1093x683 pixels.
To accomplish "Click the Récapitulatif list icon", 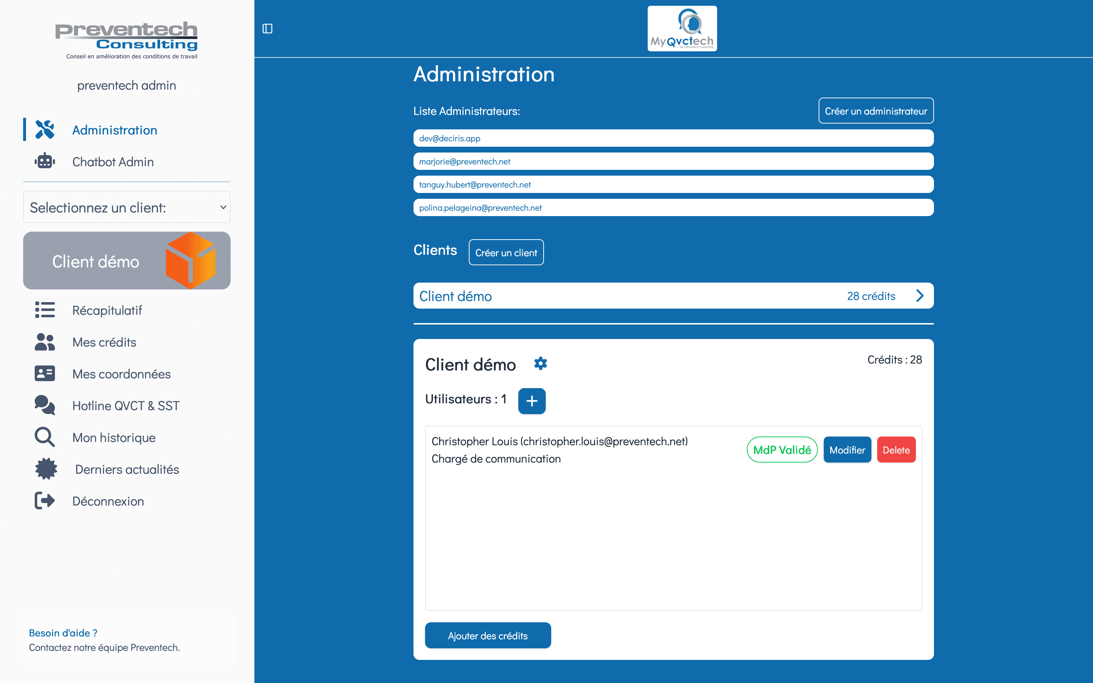I will [45, 310].
